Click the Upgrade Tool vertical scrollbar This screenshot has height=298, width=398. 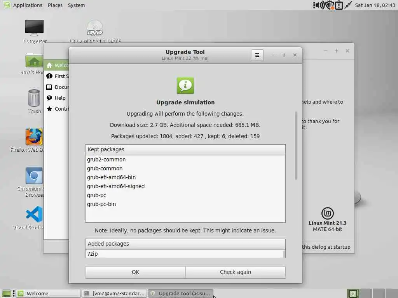point(296,146)
